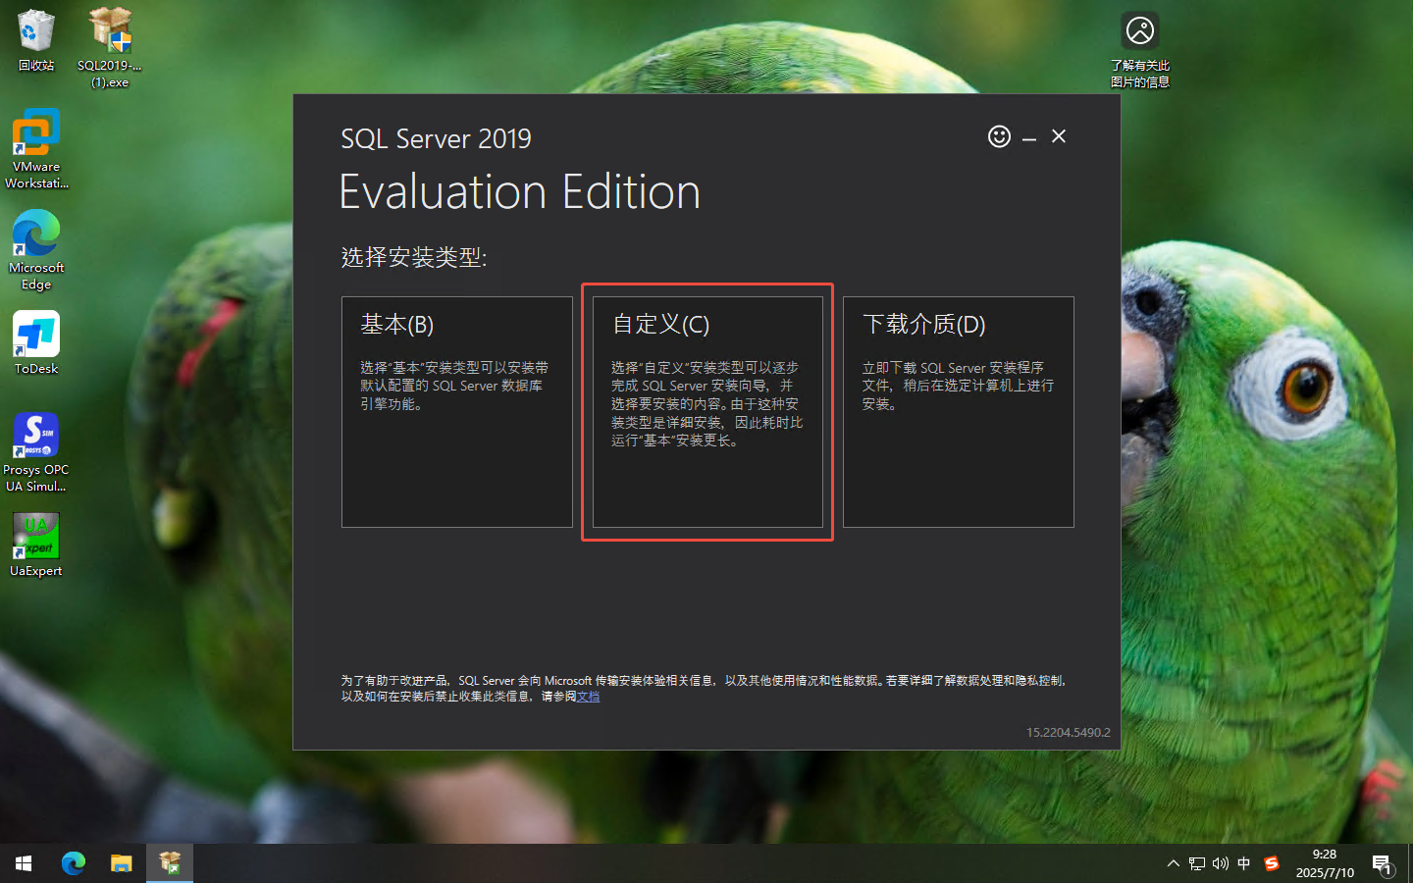Open the smiley feedback icon on installer
Screen dimensions: 1413x883
click(998, 136)
